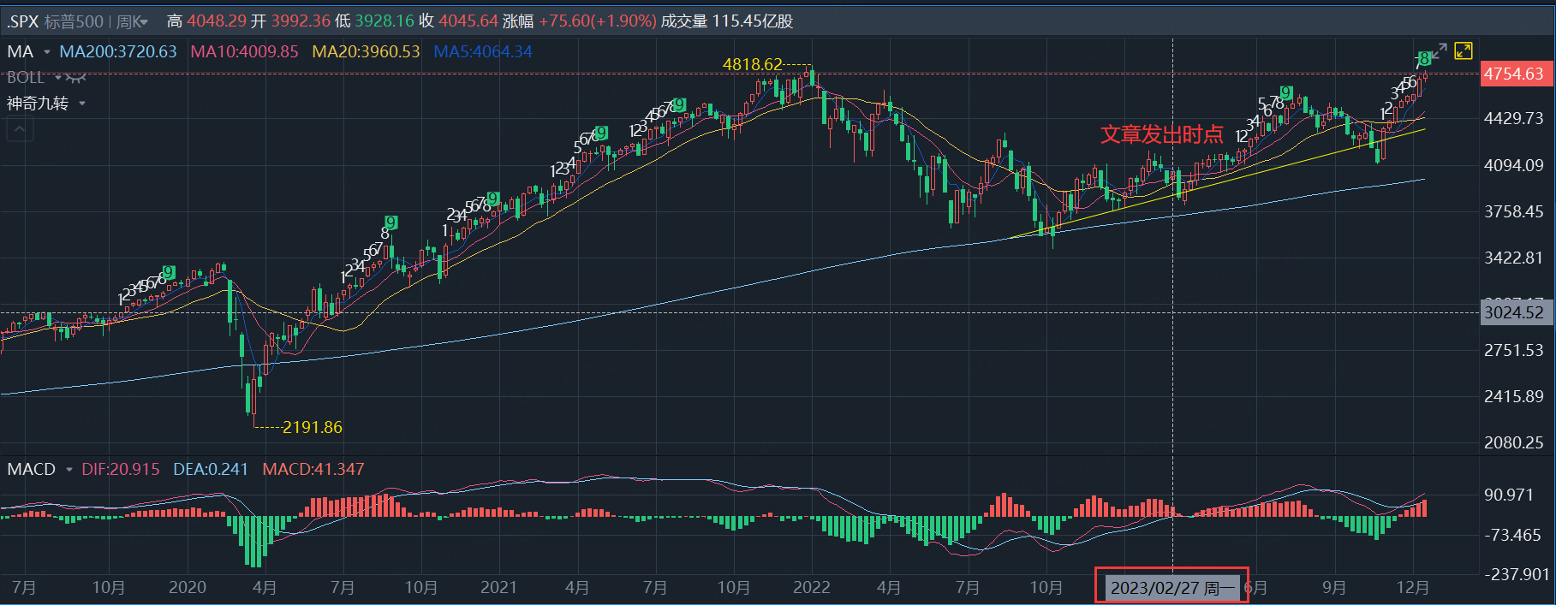Click the 3422.81 price axis label
Screen dimensions: 1556x605
(x=1514, y=258)
